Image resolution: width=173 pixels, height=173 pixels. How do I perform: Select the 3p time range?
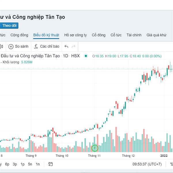click(15, 164)
